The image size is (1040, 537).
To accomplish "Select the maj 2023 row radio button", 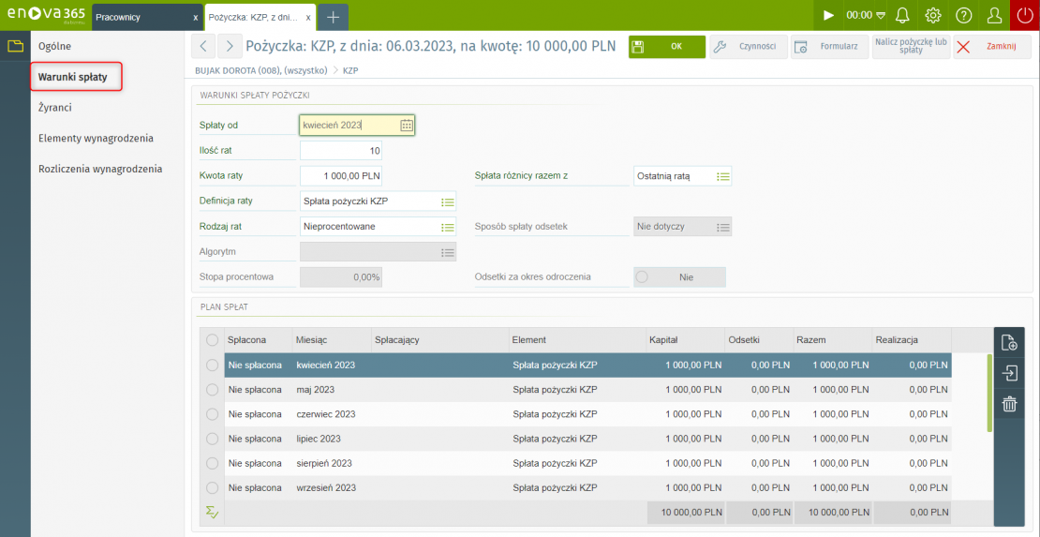I will pyautogui.click(x=212, y=390).
